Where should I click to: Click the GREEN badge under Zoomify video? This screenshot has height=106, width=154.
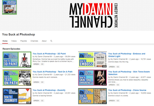[x=36, y=101]
